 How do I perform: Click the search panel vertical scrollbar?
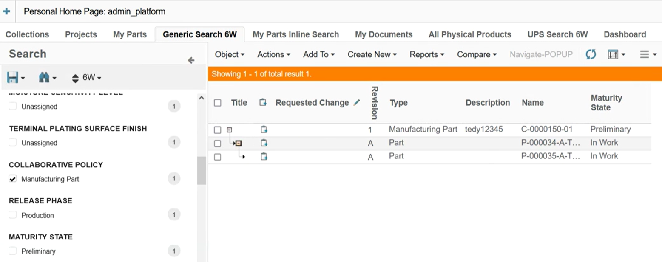[202, 170]
